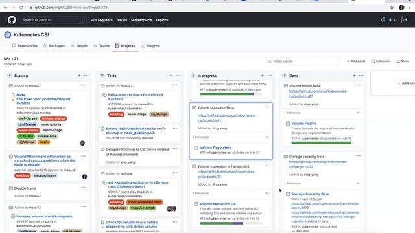Screen dimensions: 415x233
Task: Click the browser address bar
Action: coord(206,8)
